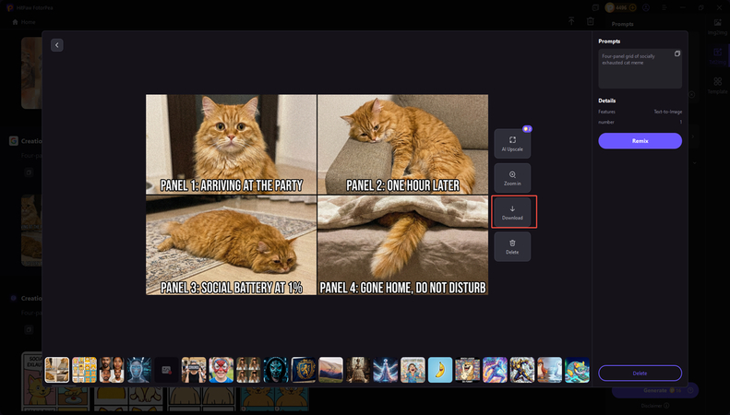Select the cartoon dog meme thumbnail
Image resolution: width=730 pixels, height=415 pixels.
pos(467,370)
